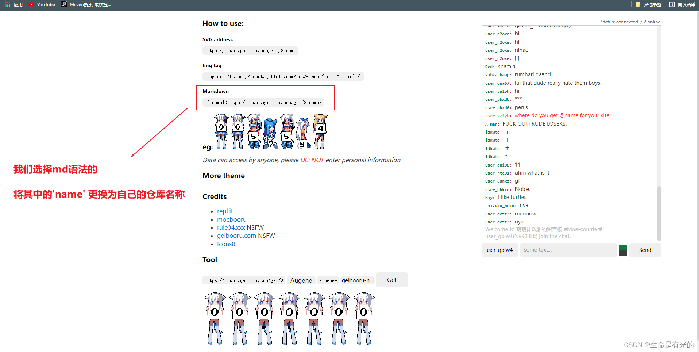
Task: Click the Markdown code snippet
Action: [263, 103]
